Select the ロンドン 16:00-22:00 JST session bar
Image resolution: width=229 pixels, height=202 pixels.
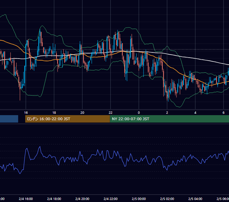coord(67,119)
